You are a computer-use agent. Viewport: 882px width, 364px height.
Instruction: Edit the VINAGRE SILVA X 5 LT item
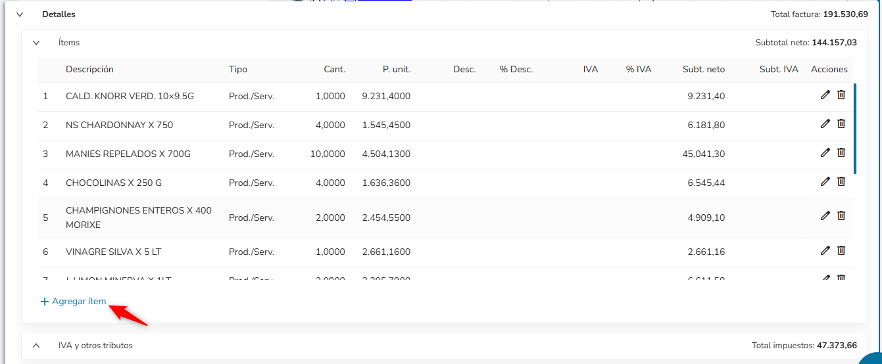pyautogui.click(x=825, y=250)
